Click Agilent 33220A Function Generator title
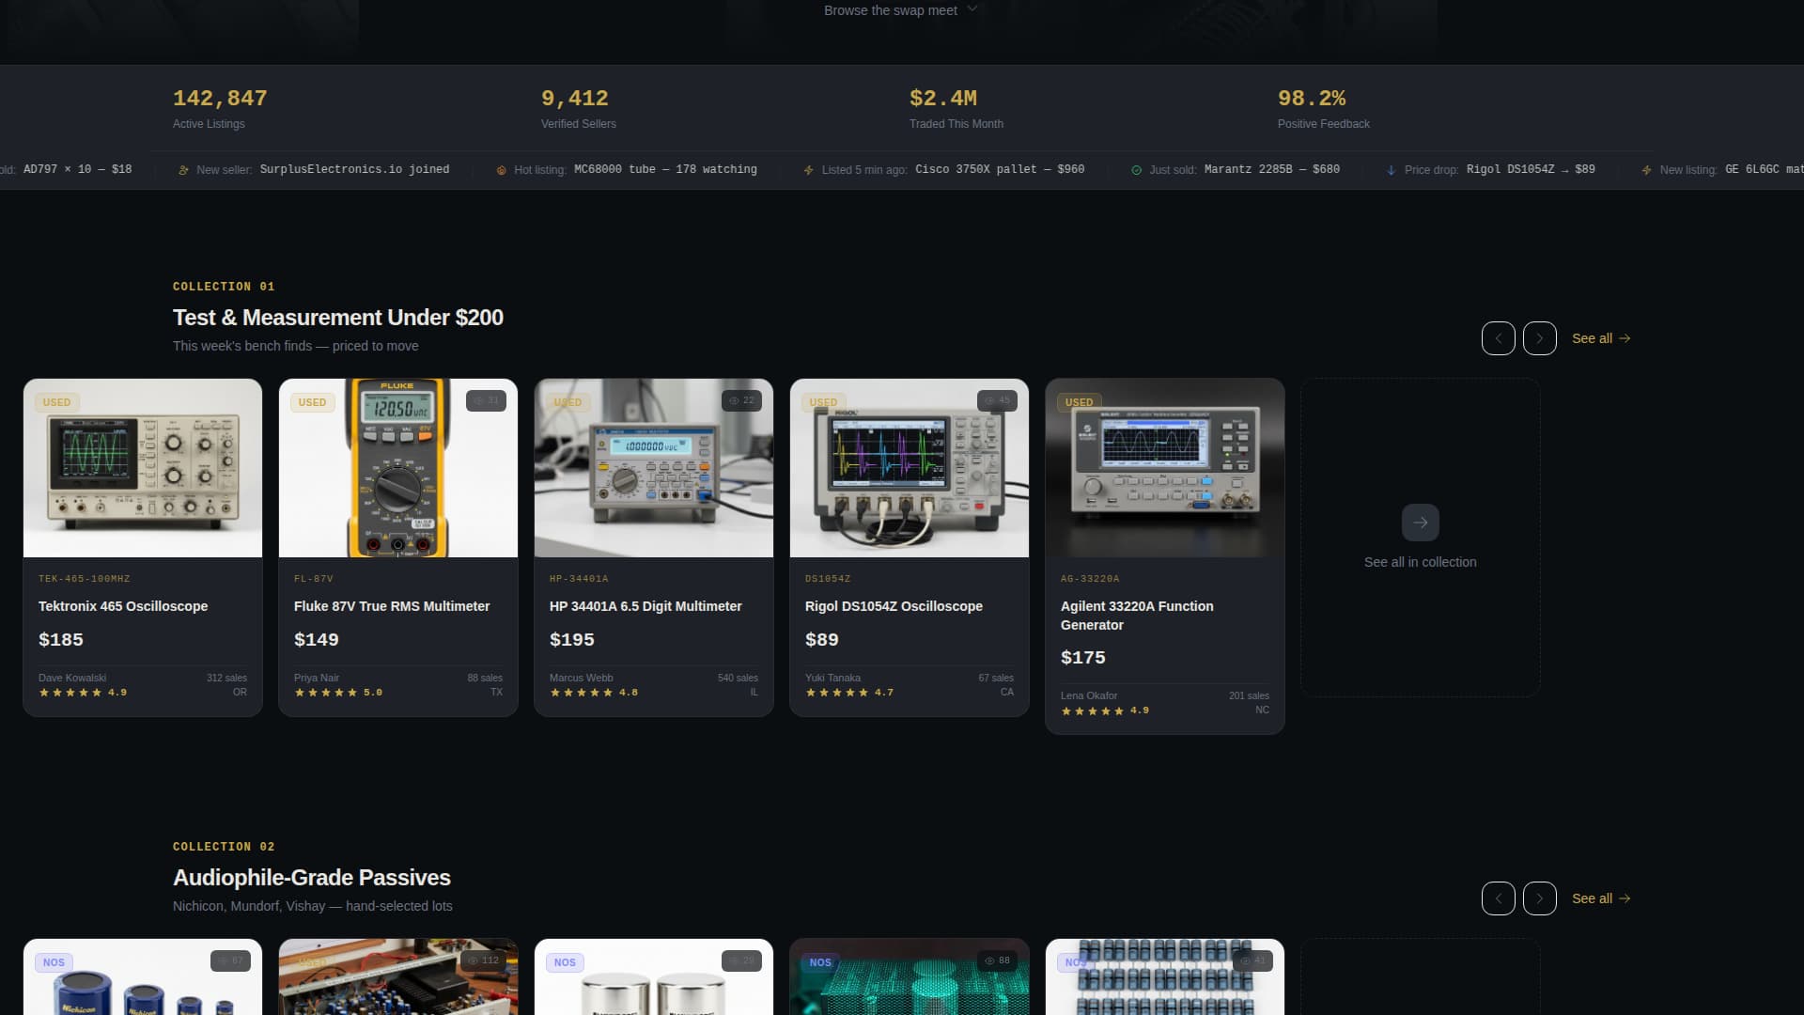The width and height of the screenshot is (1804, 1015). click(x=1137, y=616)
